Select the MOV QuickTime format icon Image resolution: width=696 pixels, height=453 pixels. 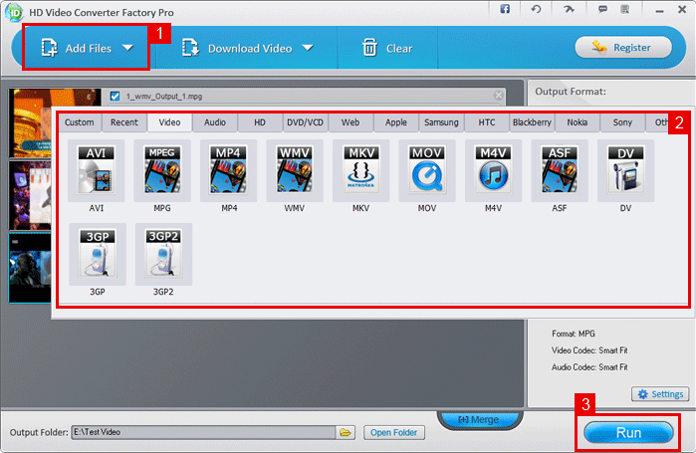(x=426, y=169)
